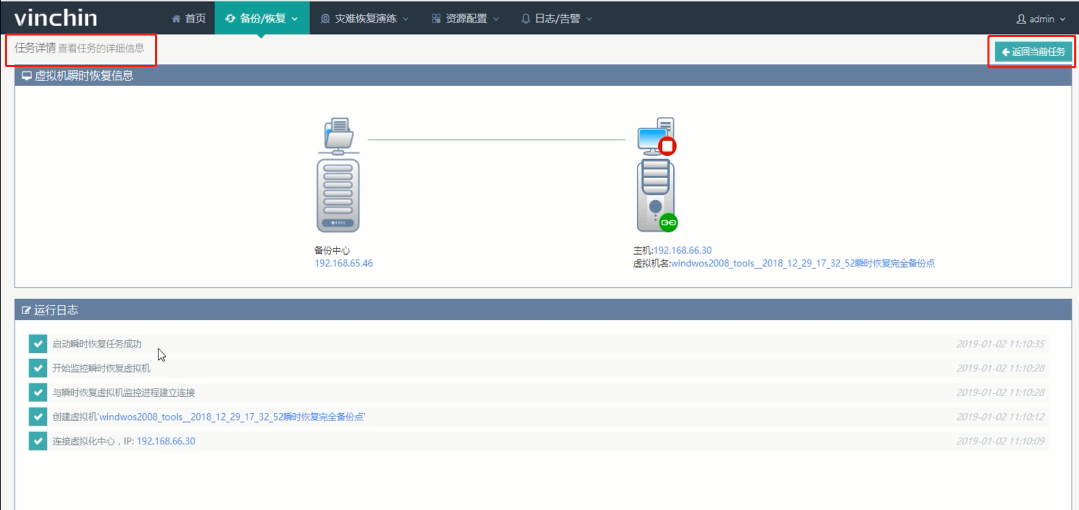This screenshot has height=510, width=1079.
Task: Click the icon beside 灾难恢复演练
Action: [x=325, y=18]
